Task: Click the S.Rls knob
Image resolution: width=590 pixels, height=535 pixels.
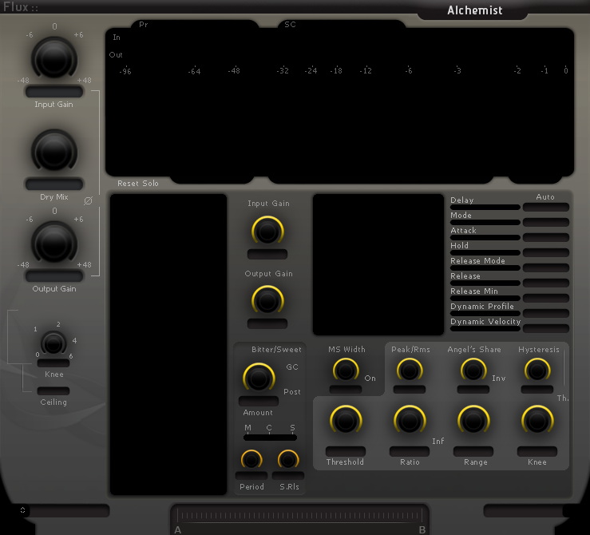Action: [x=288, y=459]
